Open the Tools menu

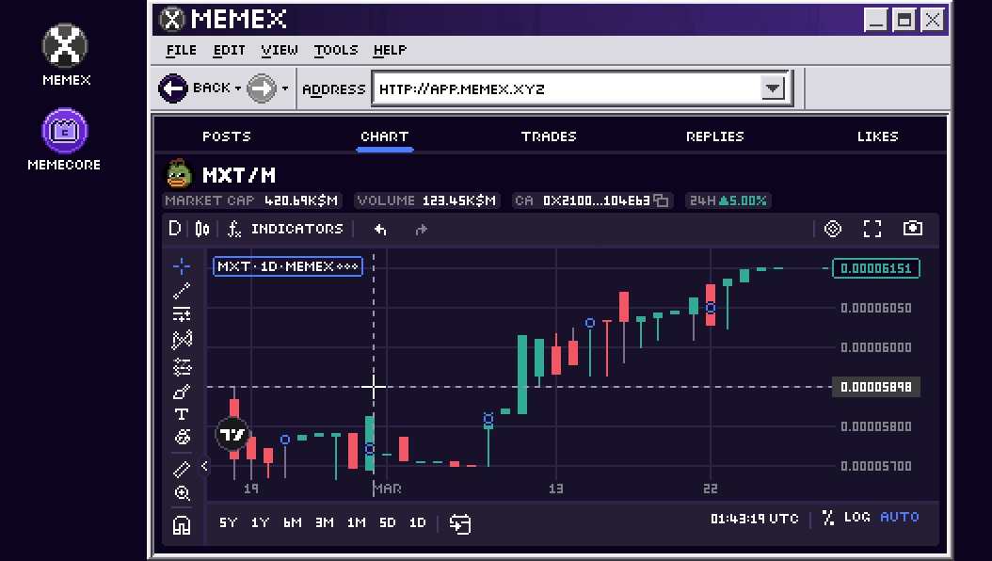pos(335,50)
